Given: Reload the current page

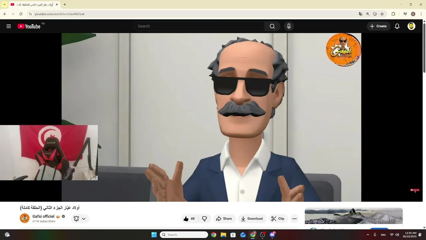Looking at the screenshot, I should tap(21, 14).
